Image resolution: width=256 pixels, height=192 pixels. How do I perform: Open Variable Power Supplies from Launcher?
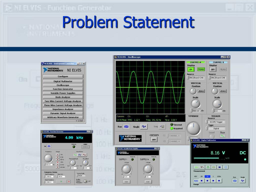click(x=63, y=93)
